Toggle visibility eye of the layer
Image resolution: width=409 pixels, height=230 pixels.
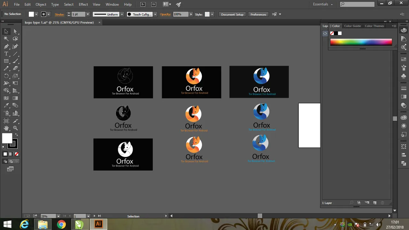coord(325,33)
